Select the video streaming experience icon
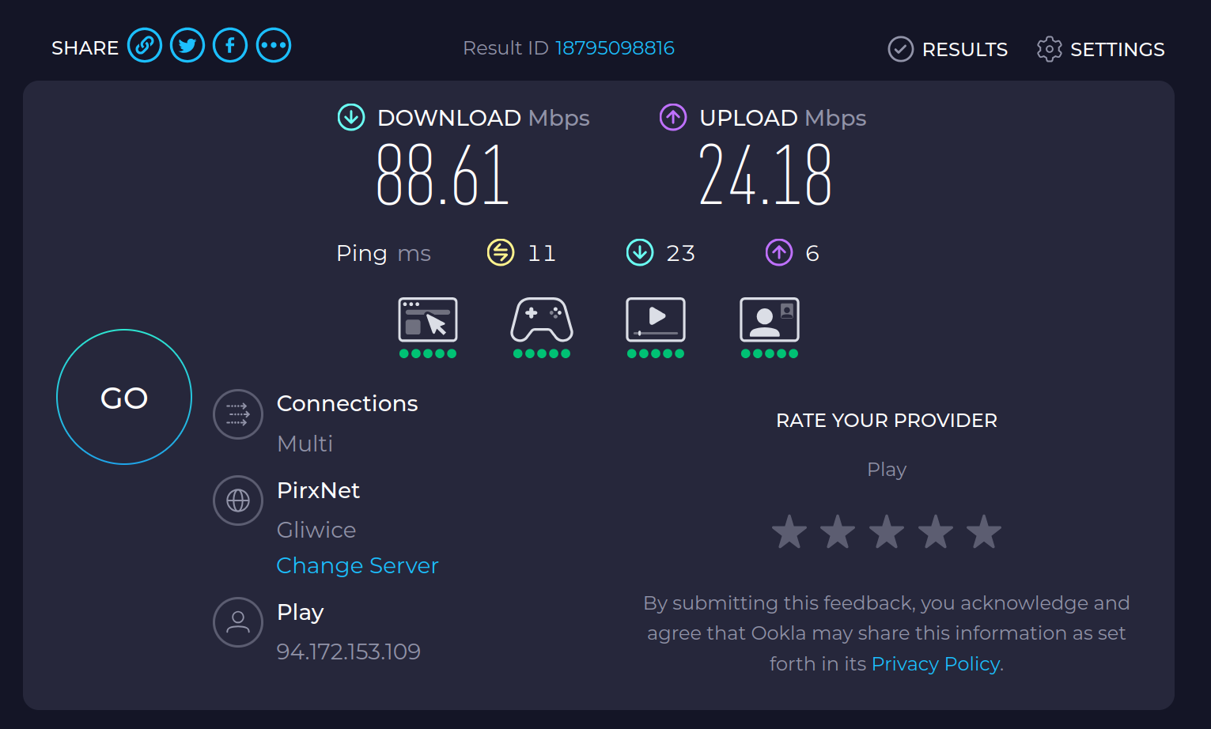 656,319
